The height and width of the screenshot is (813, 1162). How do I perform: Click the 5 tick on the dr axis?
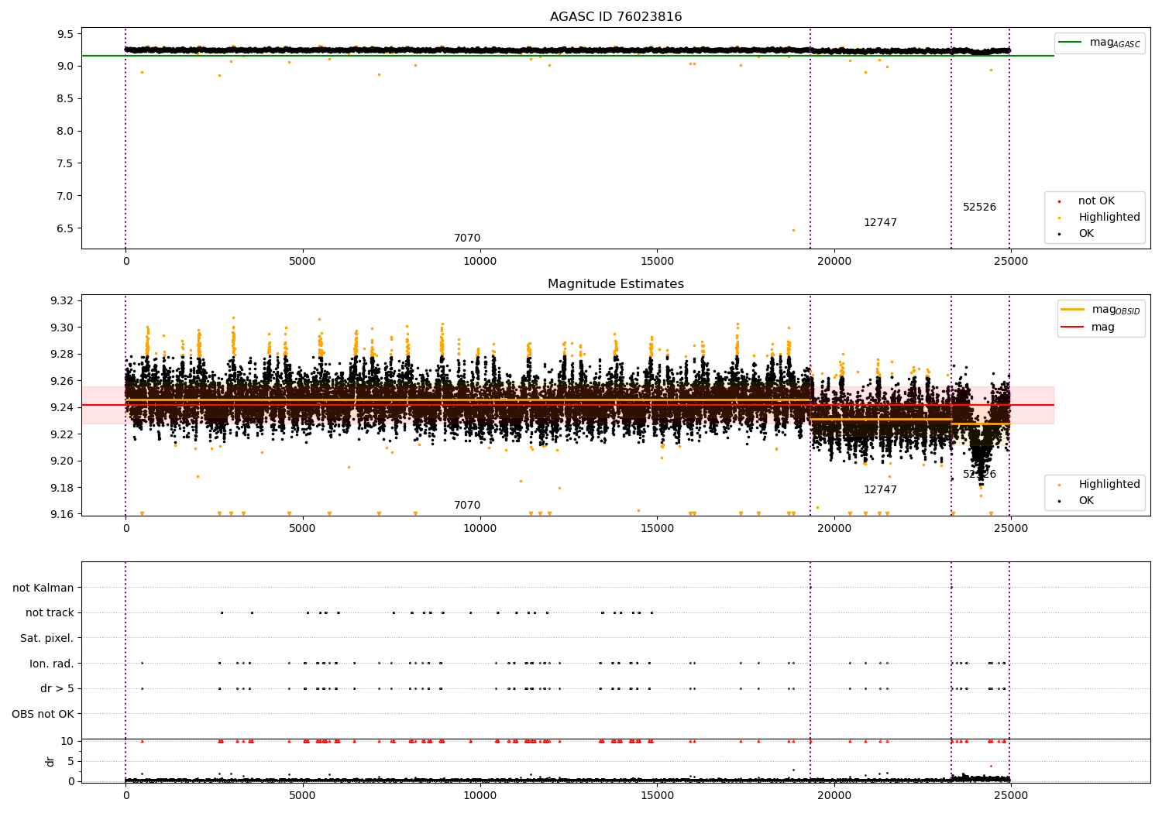[x=70, y=761]
